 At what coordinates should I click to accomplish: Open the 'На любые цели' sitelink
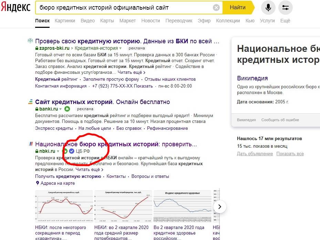pos(95,128)
